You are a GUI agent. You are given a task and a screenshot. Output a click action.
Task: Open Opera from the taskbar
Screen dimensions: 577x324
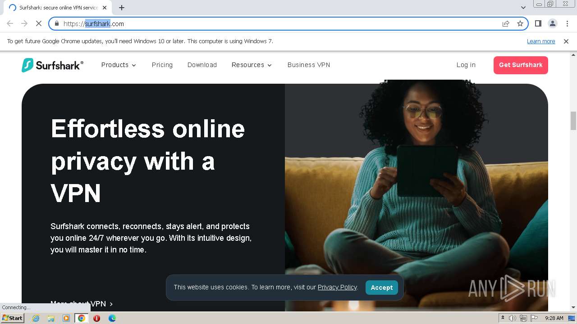[96, 318]
